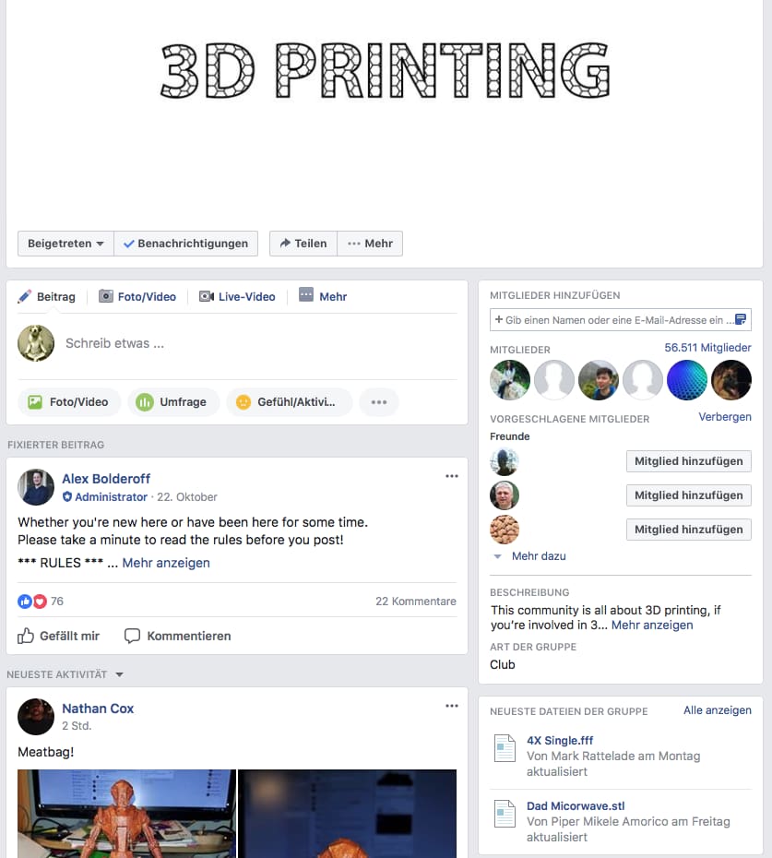Click the Gefühl/Aktivi... button
Image resolution: width=772 pixels, height=858 pixels.
pos(289,402)
